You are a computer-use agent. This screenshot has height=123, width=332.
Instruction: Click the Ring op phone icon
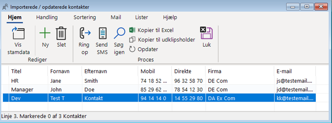pyautogui.click(x=85, y=33)
